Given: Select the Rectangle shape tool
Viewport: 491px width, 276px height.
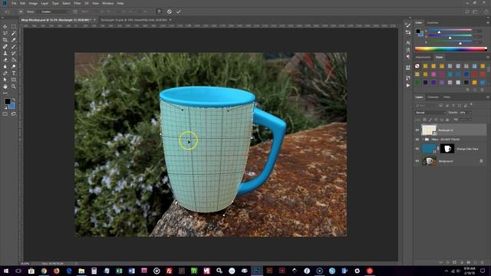Looking at the screenshot, I should click(14, 80).
